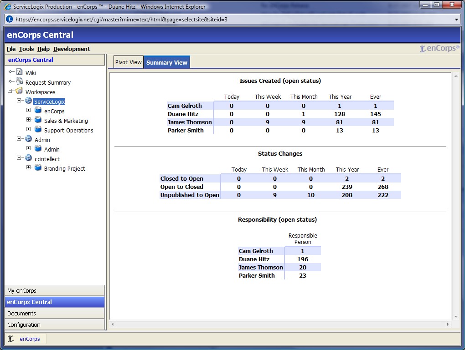465x350 pixels.
Task: Click the Status Changes heading
Action: tap(280, 153)
